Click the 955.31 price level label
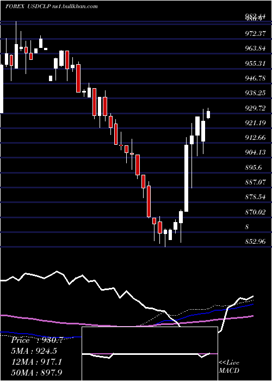This screenshot has height=381, width=272. click(255, 64)
